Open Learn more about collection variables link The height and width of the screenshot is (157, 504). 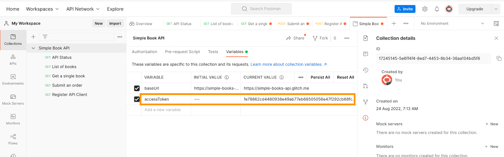point(289,64)
